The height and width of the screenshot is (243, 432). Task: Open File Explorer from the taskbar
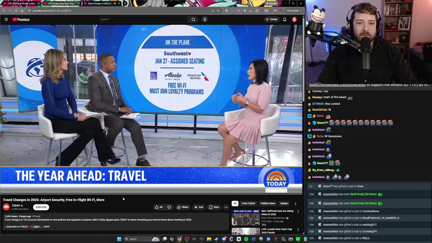[x=209, y=239]
